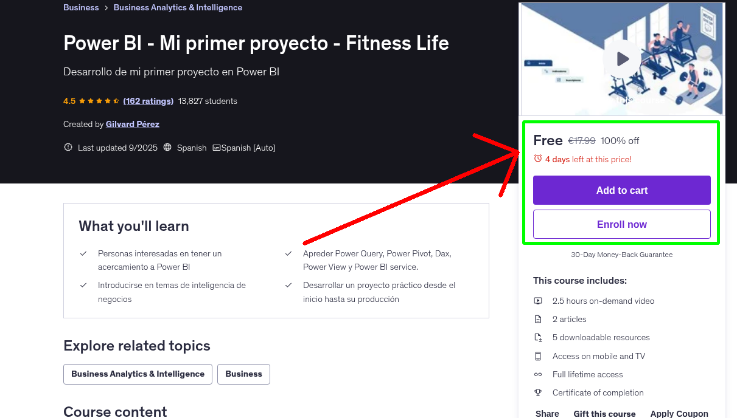
Task: Click Gift this course
Action: tap(604, 413)
